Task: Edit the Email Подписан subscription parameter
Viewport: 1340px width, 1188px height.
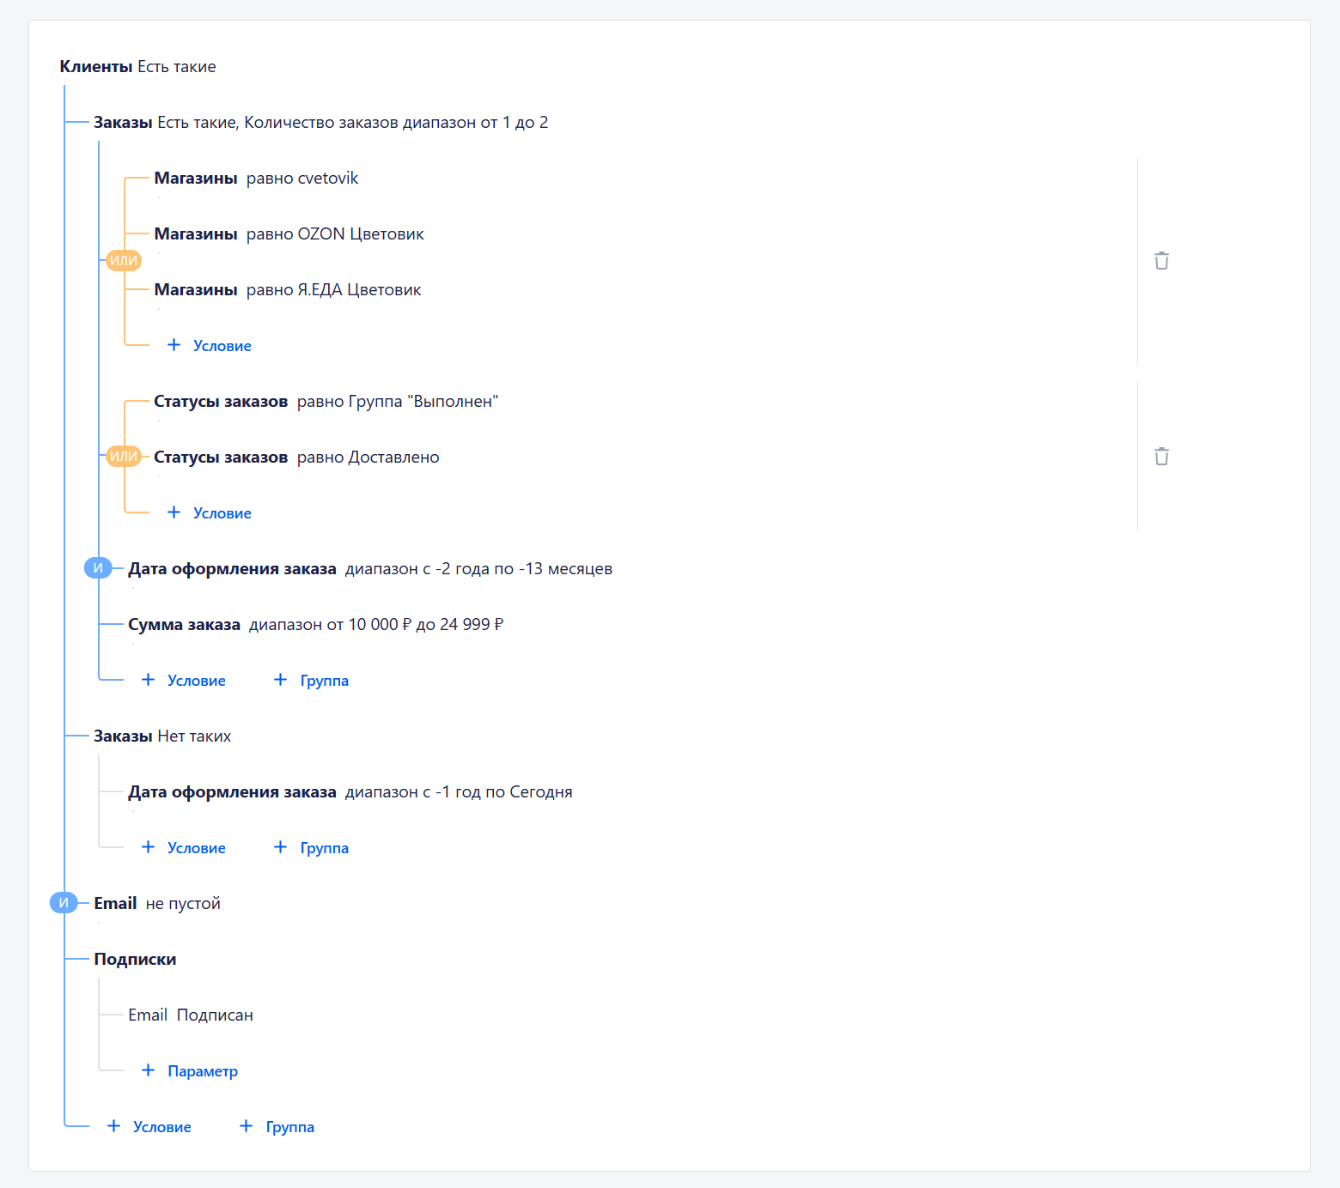Action: pos(191,1015)
